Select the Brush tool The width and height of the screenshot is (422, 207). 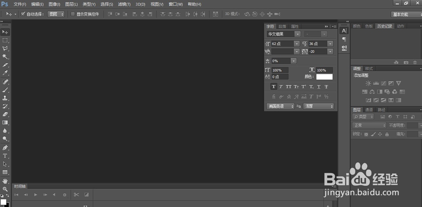coord(5,90)
